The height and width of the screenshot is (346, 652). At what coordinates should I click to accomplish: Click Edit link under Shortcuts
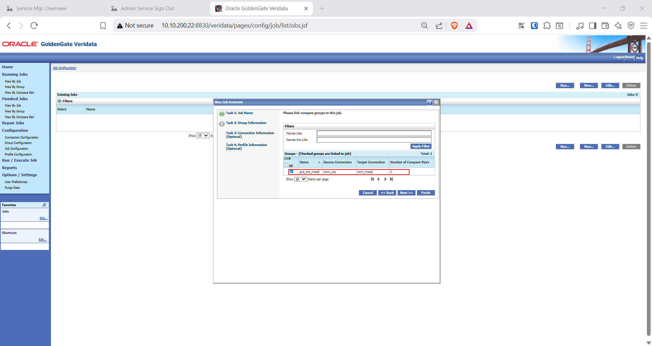pyautogui.click(x=42, y=240)
